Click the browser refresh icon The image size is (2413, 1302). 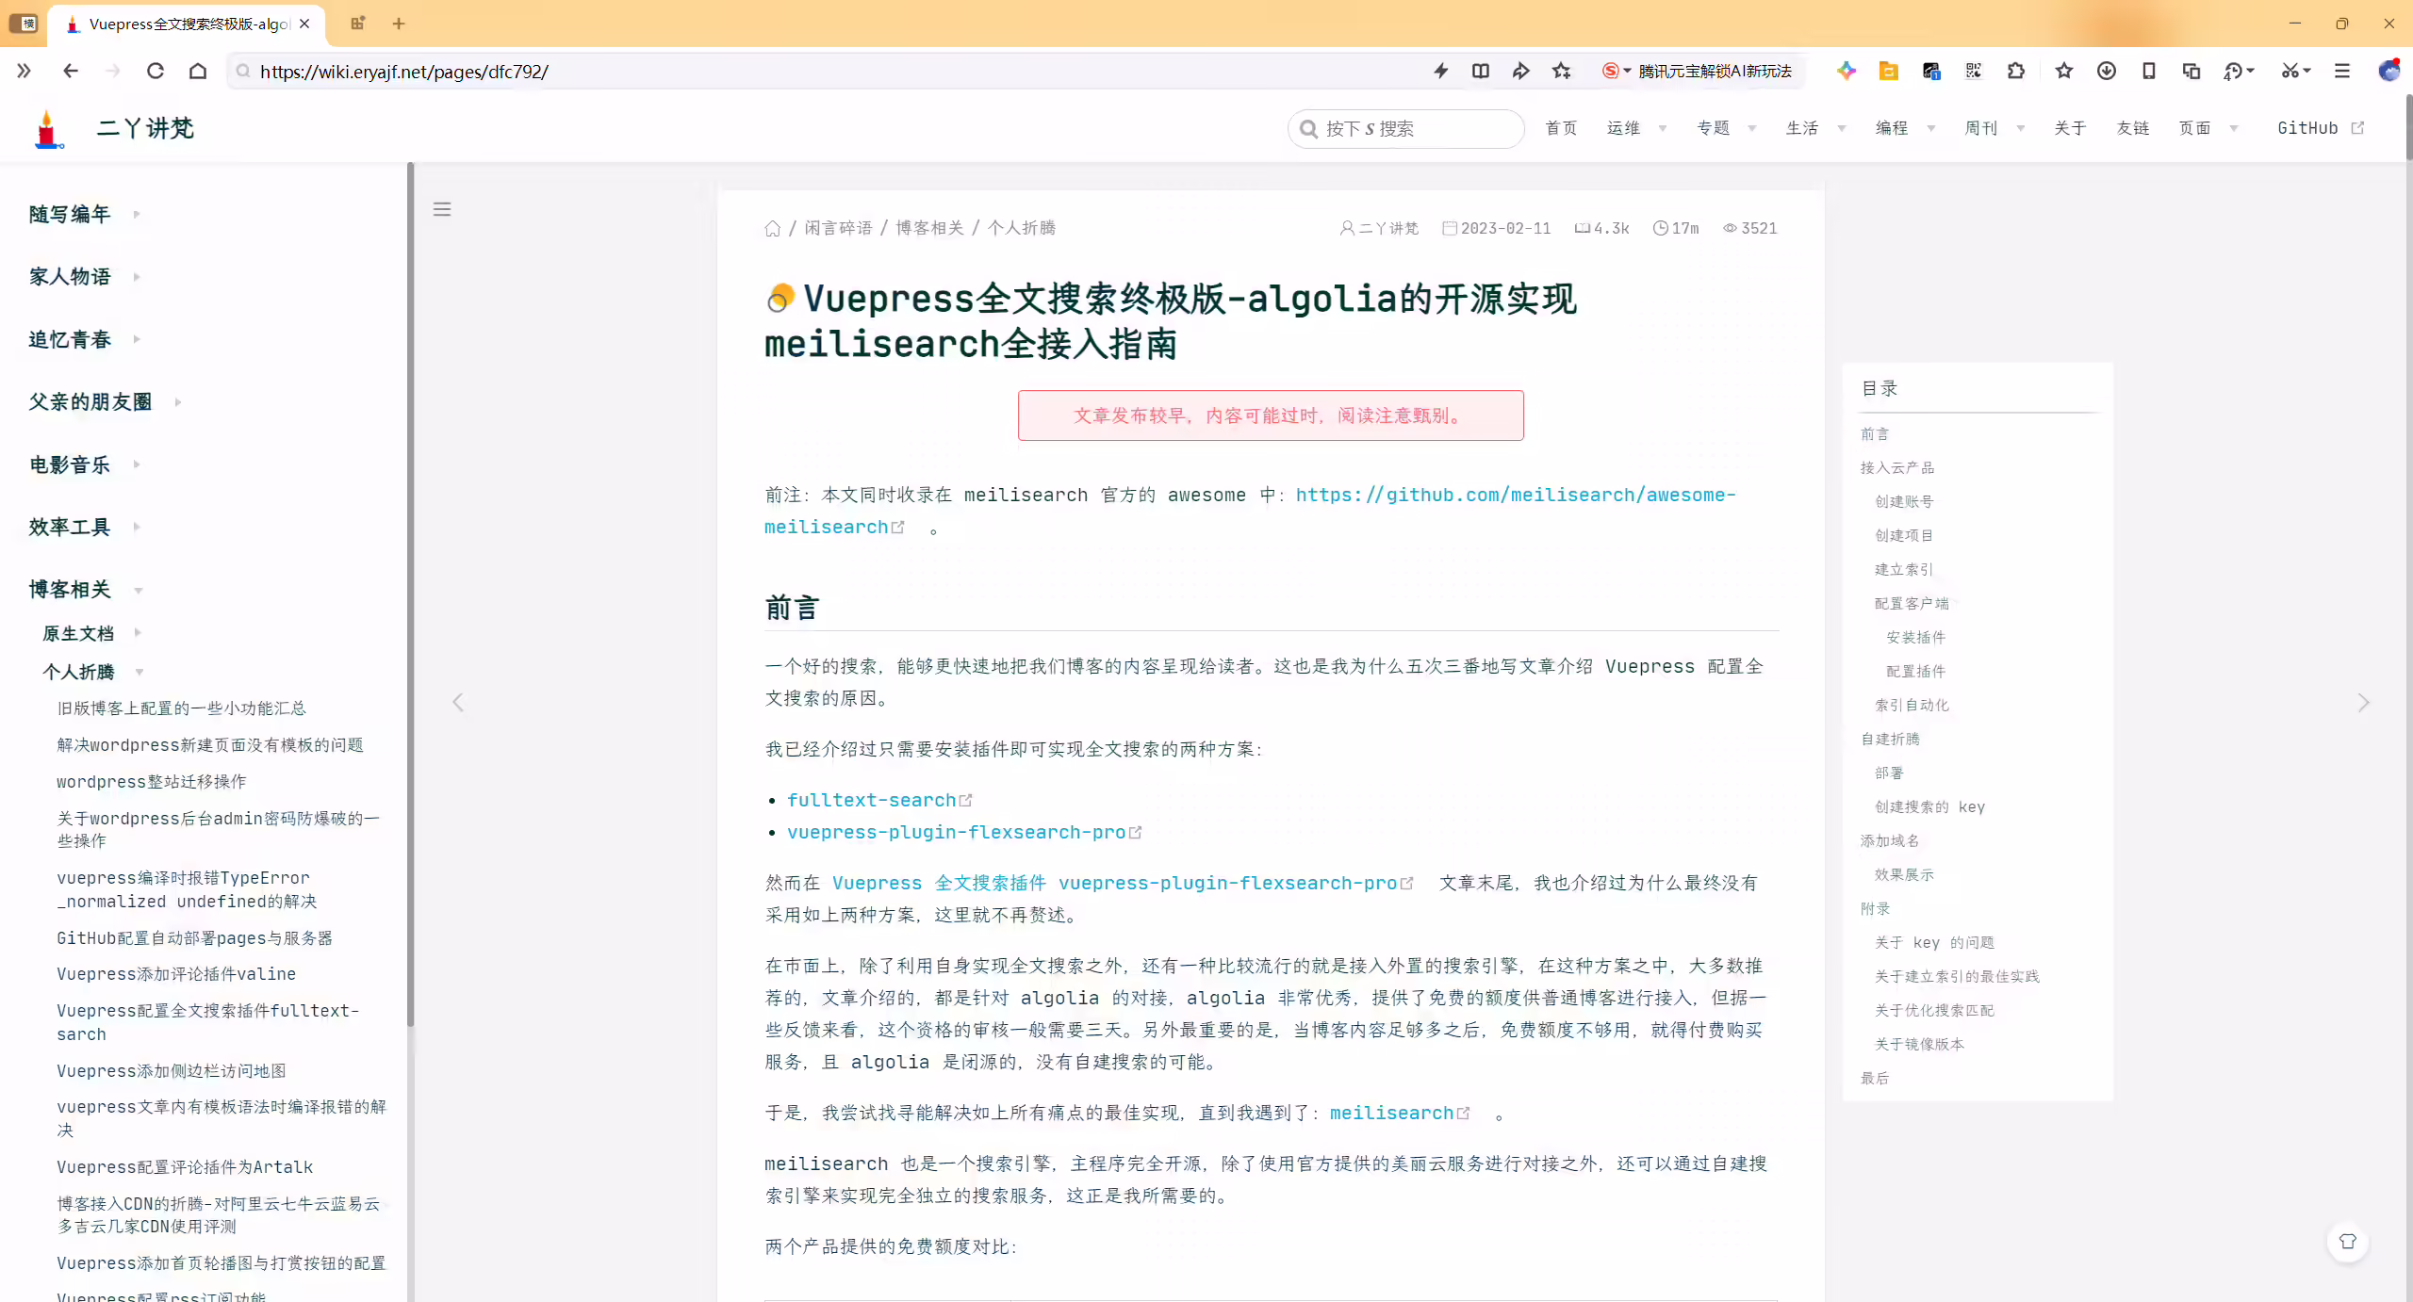[x=156, y=72]
